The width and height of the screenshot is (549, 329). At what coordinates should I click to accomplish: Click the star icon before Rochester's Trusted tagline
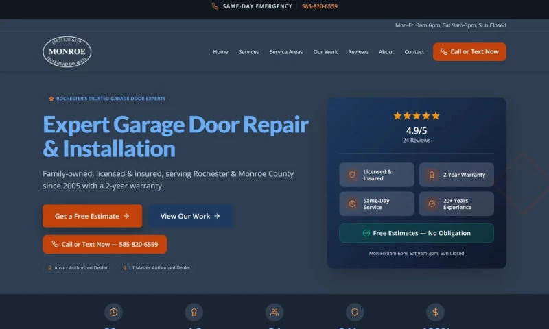51,99
